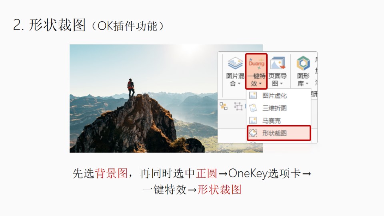384x216 pixels.
Task: Click the overlapping squares icon below the ribbon
Action: point(223,106)
